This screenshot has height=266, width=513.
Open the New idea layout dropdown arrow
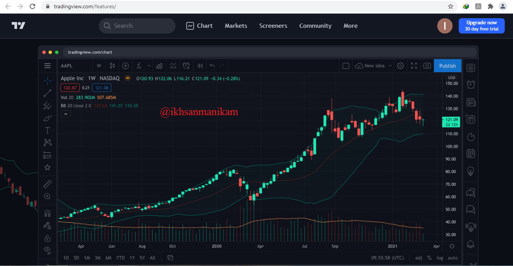(x=390, y=66)
